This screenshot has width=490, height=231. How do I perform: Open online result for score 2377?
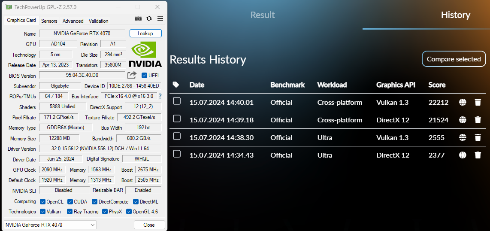463,155
